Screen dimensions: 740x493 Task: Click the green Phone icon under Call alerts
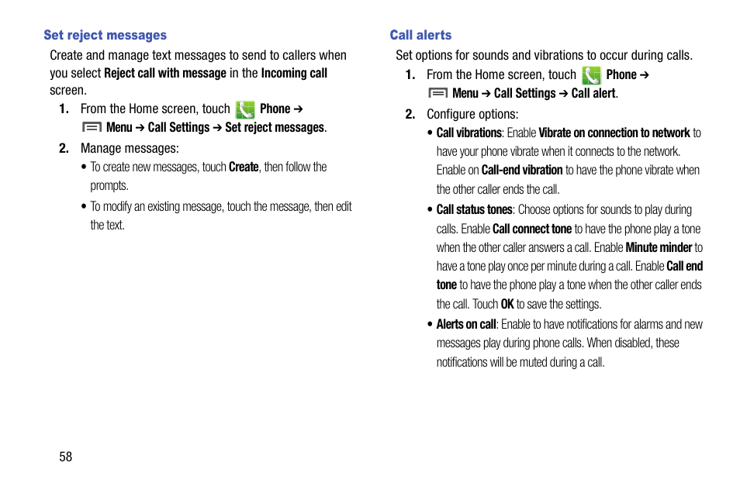coord(591,75)
